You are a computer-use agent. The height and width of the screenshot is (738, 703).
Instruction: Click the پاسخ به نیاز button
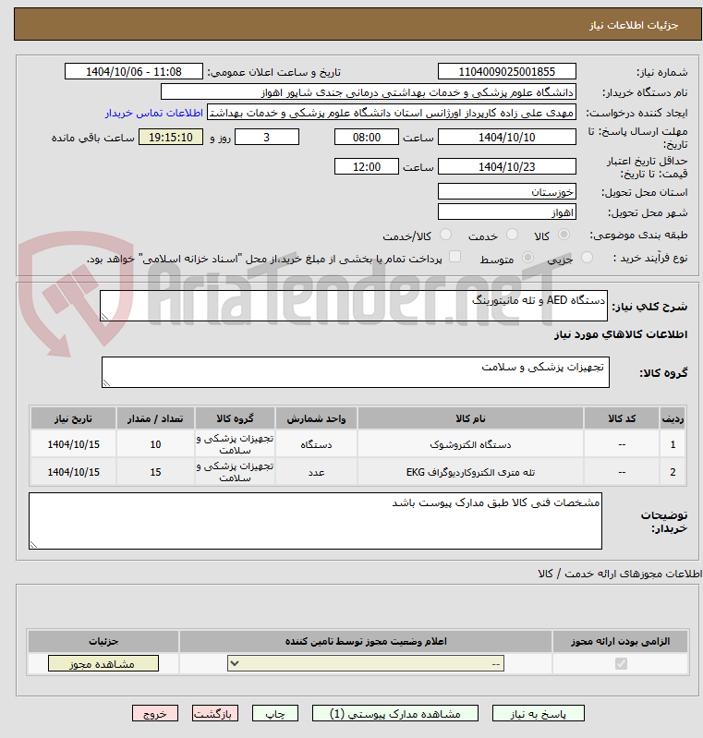pyautogui.click(x=539, y=714)
